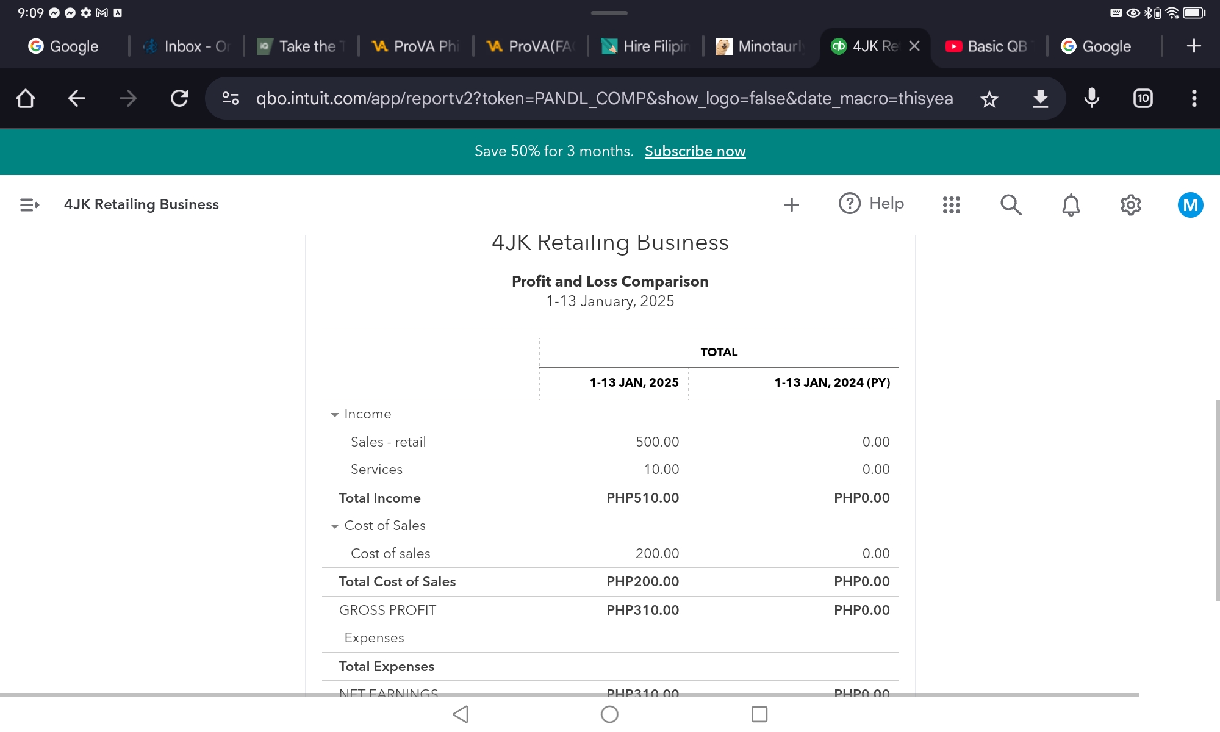Open the M user profile avatar

tap(1189, 205)
